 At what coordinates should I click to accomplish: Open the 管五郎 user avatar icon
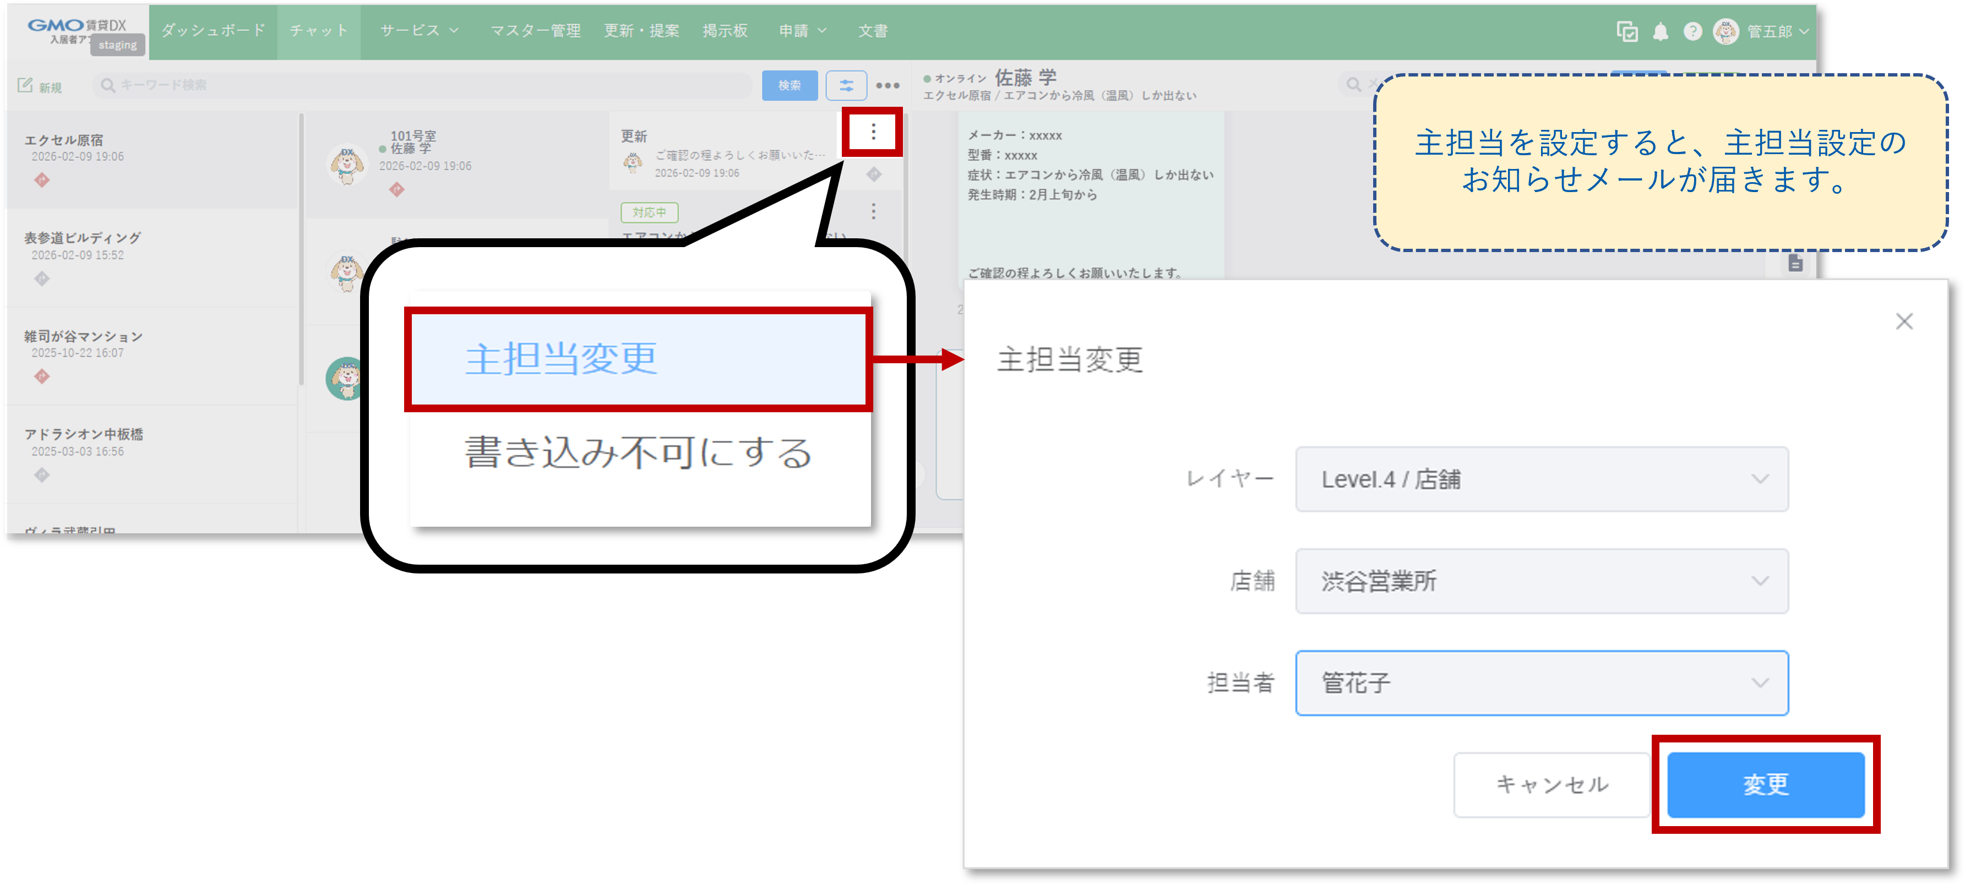1728,31
